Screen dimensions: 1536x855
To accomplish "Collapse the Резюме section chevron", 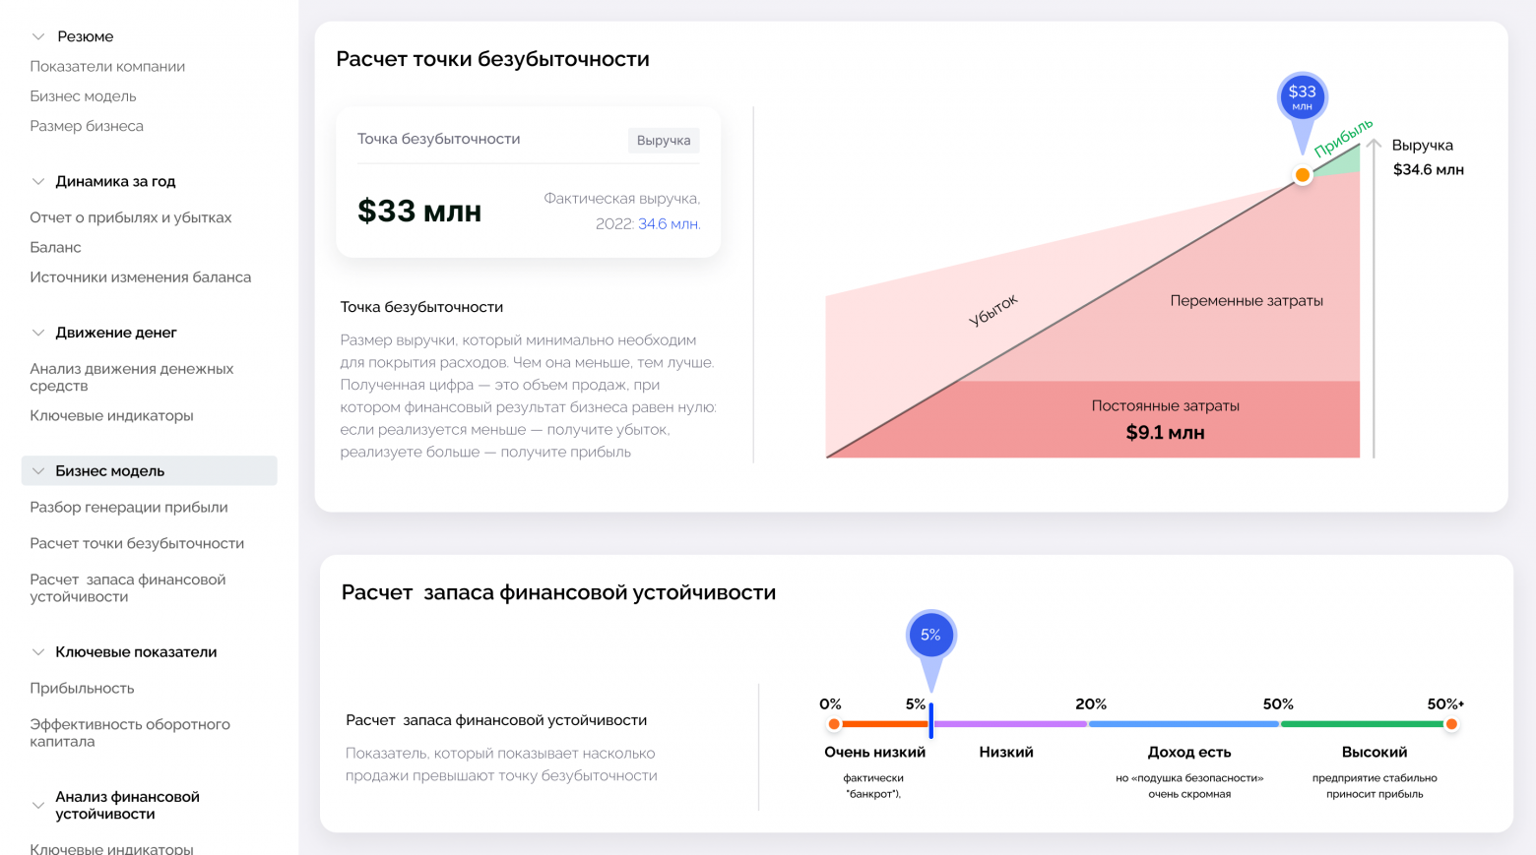I will [x=38, y=36].
